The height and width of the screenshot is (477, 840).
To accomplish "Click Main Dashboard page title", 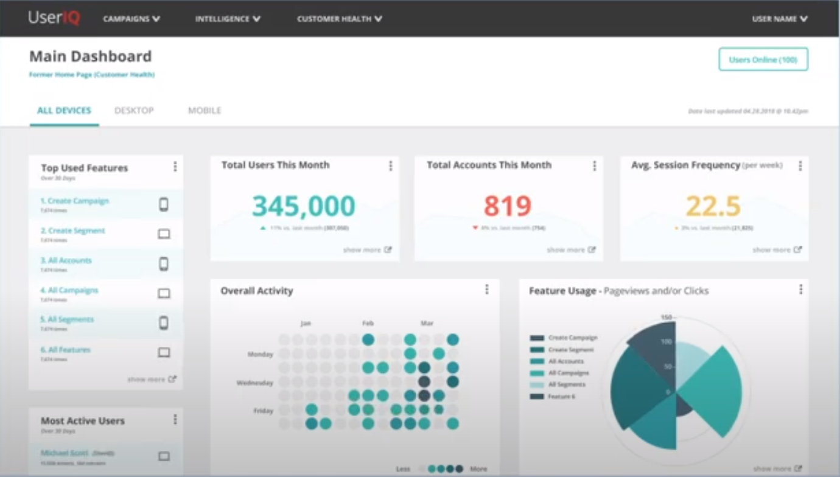I will pos(91,57).
